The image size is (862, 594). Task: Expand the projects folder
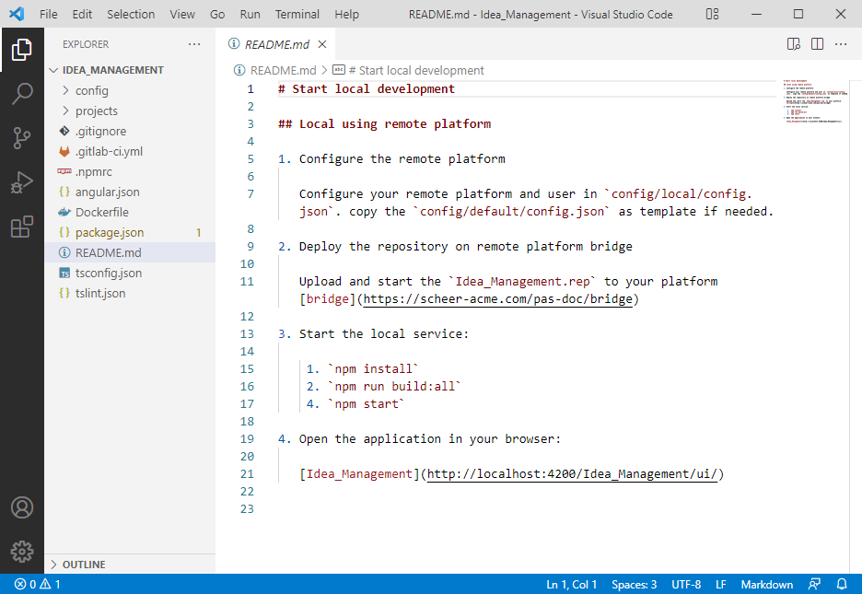point(96,111)
